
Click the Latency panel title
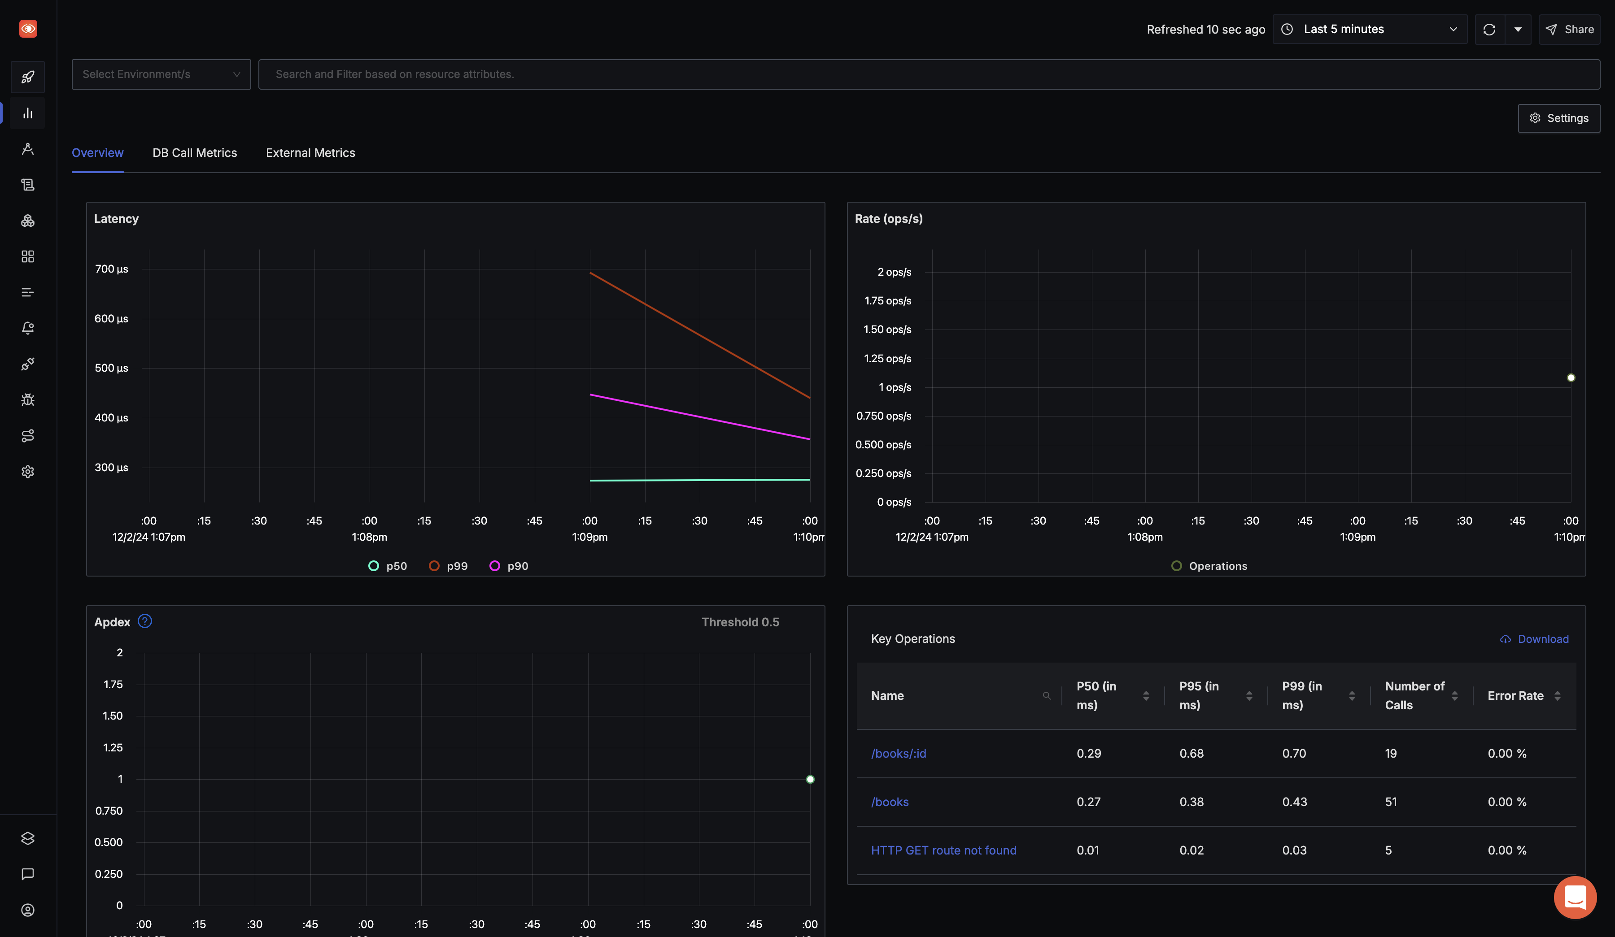pos(116,219)
